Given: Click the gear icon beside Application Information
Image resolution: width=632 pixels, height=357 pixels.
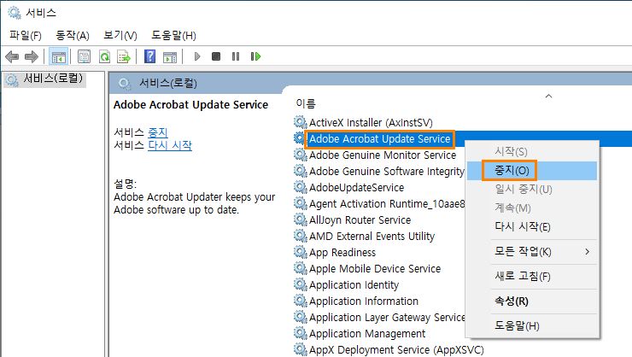Looking at the screenshot, I should click(x=301, y=301).
